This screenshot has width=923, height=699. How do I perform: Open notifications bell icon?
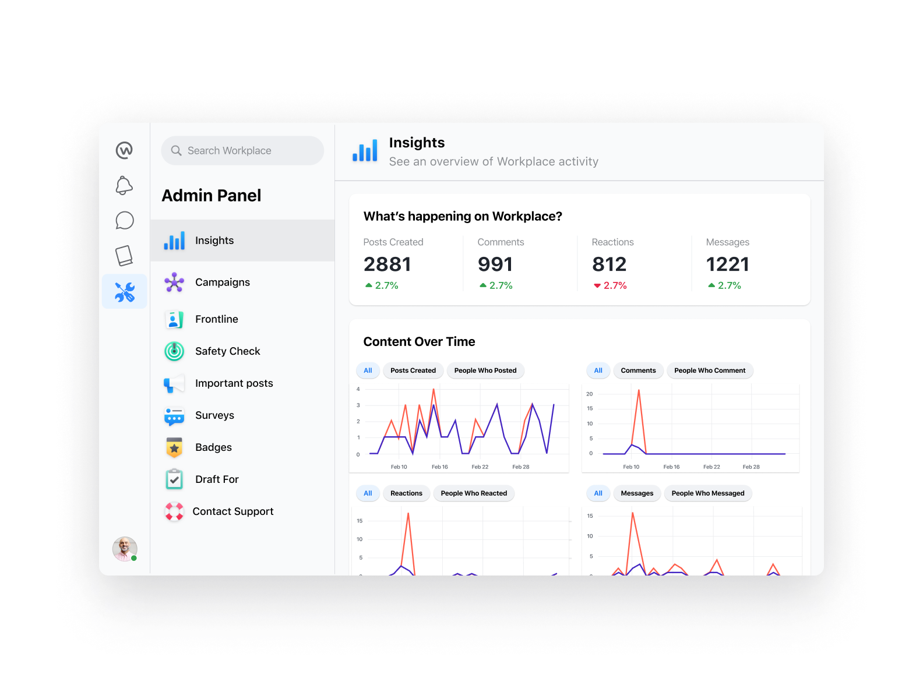(x=124, y=185)
